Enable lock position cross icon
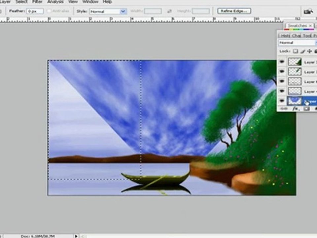 pos(309,51)
